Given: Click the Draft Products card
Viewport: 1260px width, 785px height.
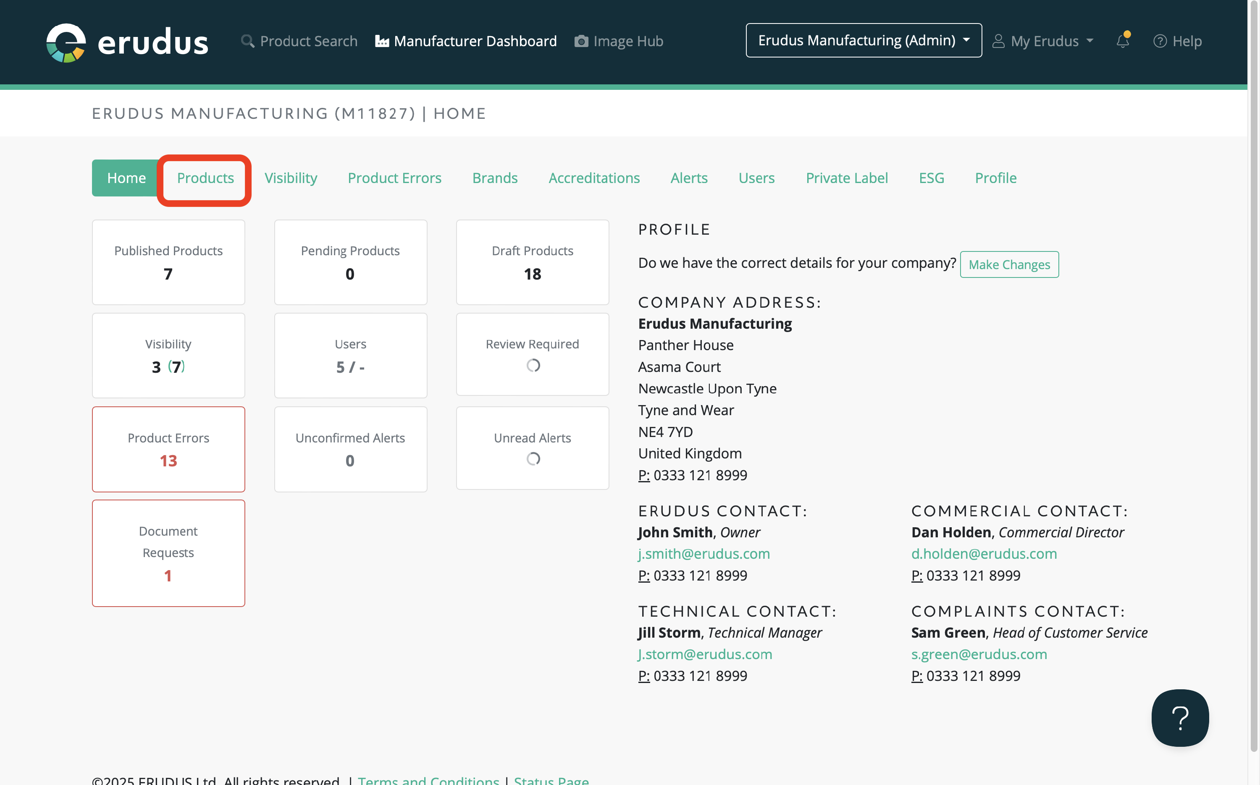Looking at the screenshot, I should [532, 262].
